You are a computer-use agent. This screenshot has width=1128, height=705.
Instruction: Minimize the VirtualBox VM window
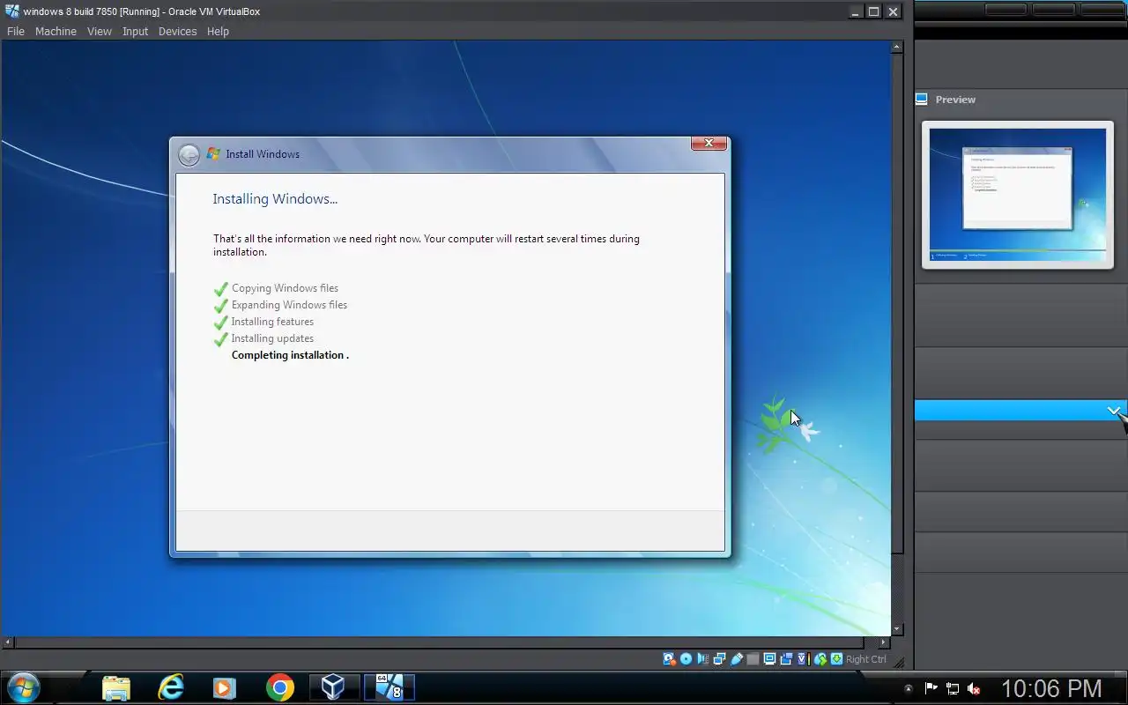(x=856, y=11)
